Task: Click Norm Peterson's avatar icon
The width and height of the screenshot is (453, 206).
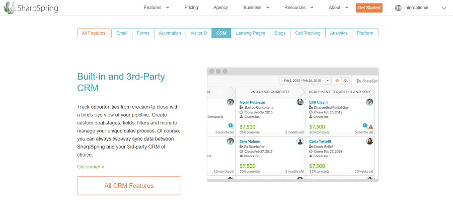Action: point(300,102)
